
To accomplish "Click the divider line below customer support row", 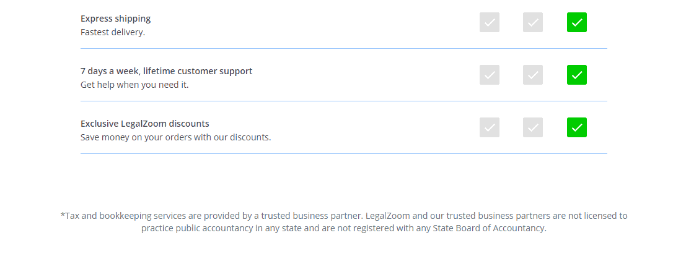I will [x=343, y=101].
